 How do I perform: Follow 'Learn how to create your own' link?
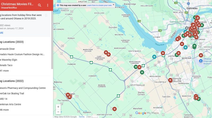point(99,5)
